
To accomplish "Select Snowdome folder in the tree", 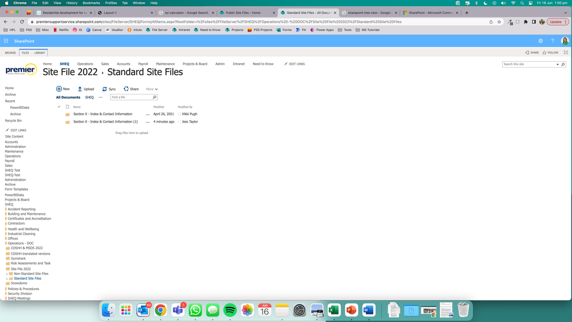I will tap(19, 283).
